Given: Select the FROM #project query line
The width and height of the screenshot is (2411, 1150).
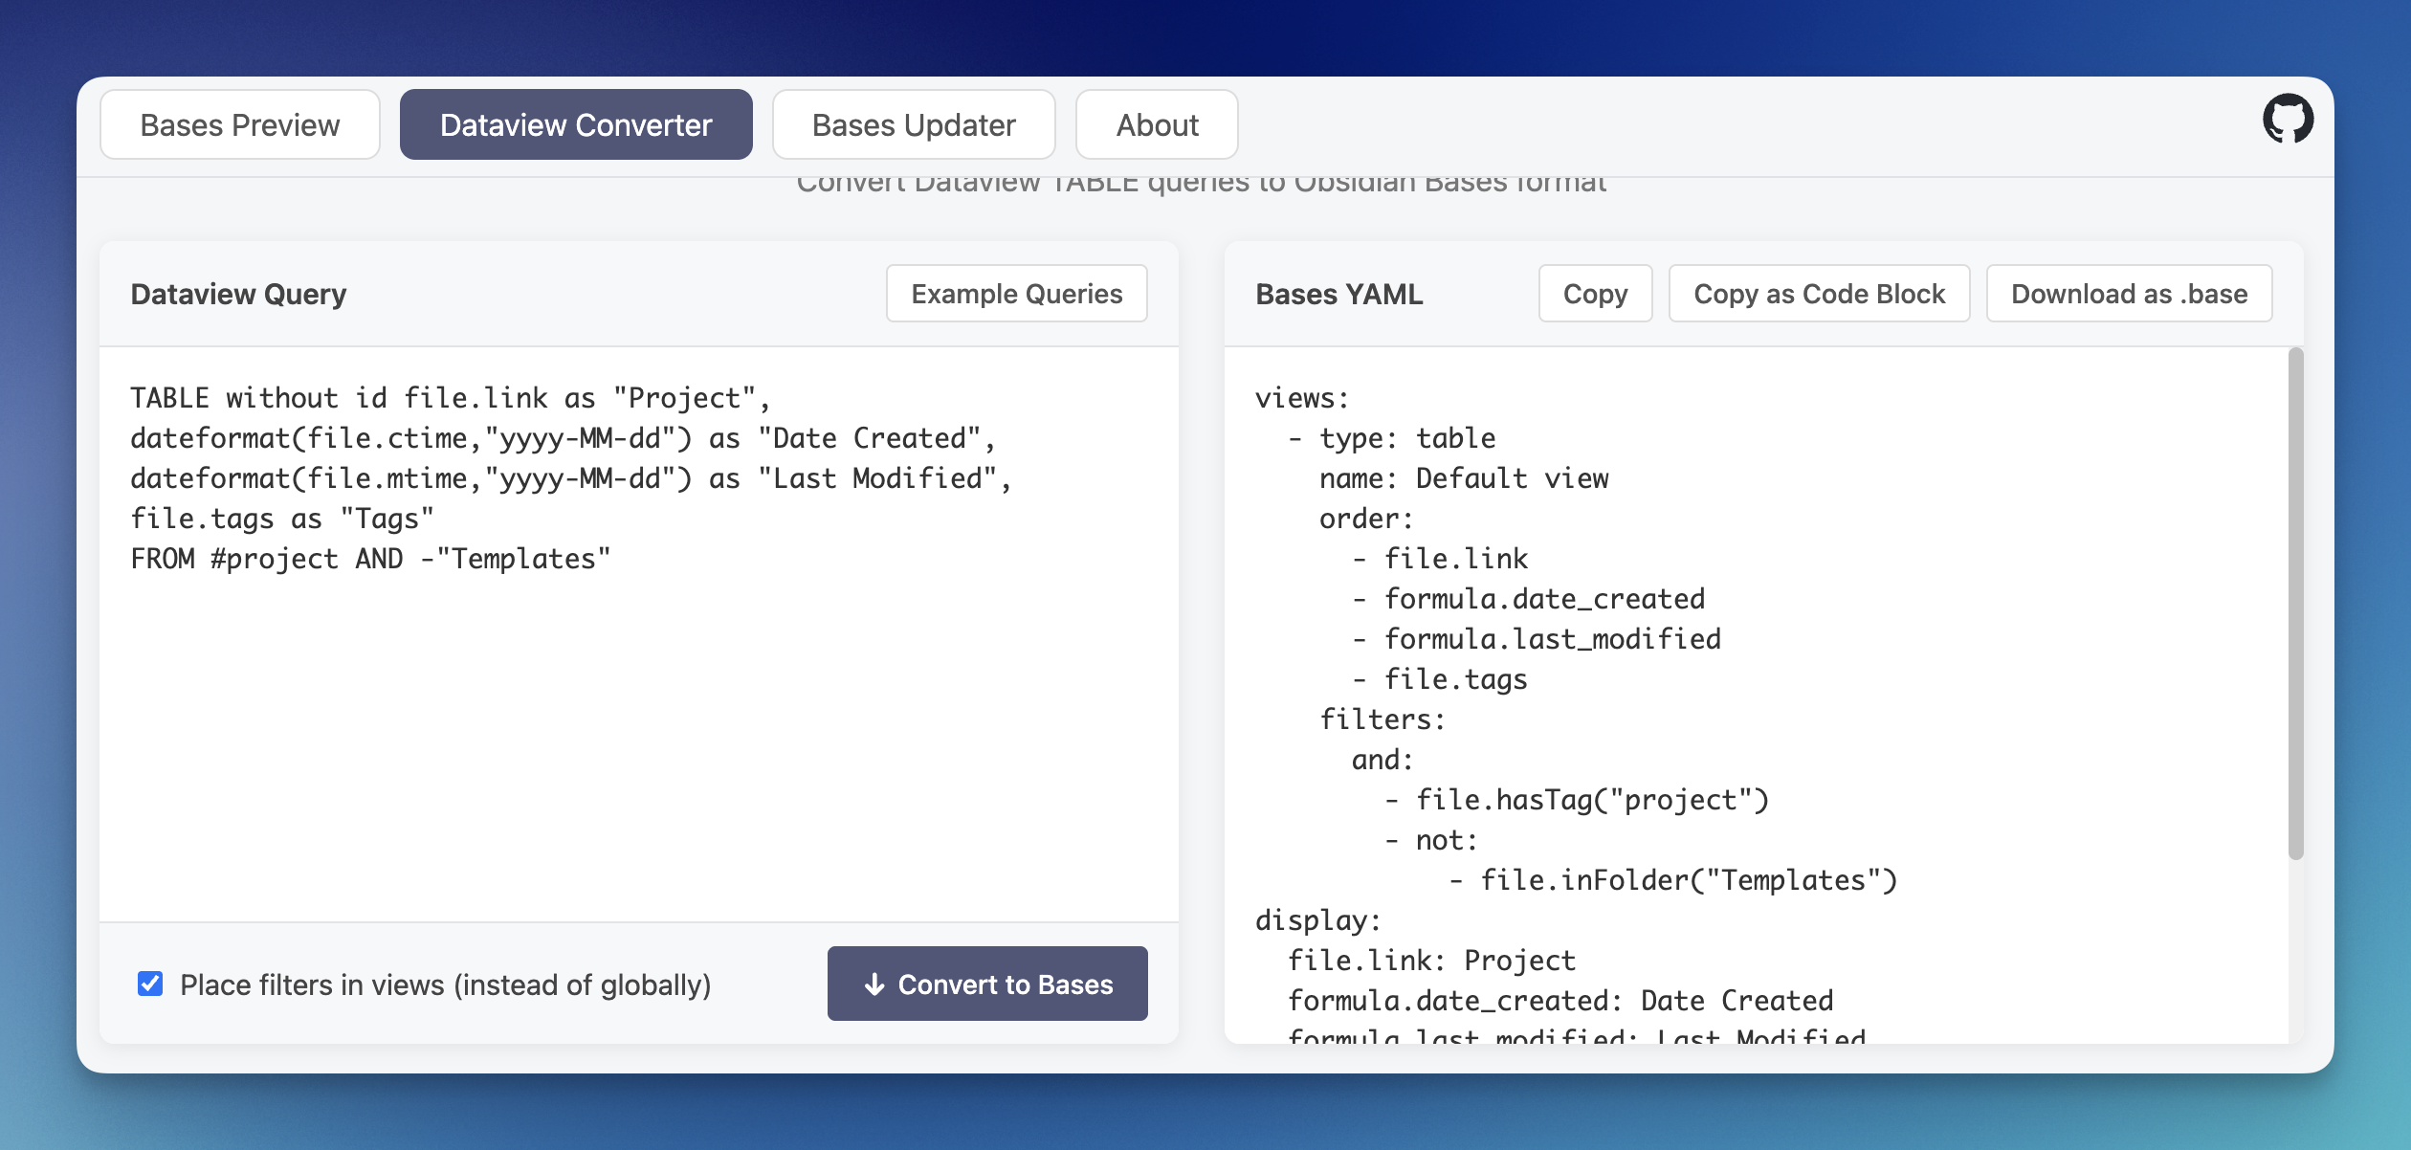Looking at the screenshot, I should coord(369,558).
